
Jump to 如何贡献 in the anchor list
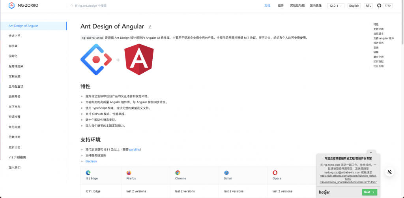point(378,62)
